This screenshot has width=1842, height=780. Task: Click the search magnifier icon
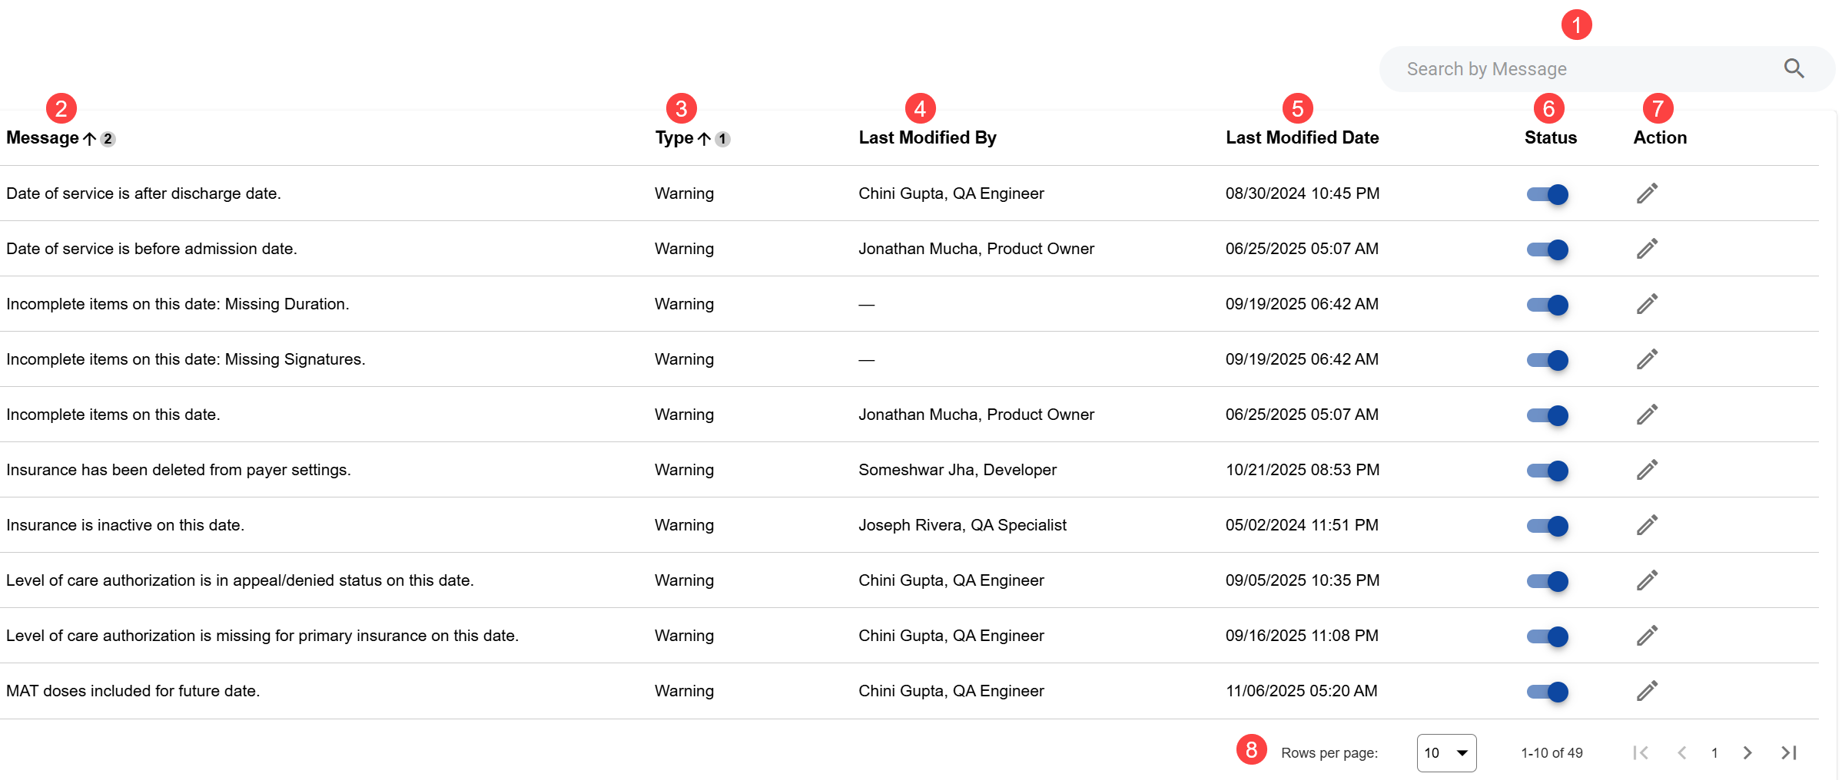pos(1794,69)
